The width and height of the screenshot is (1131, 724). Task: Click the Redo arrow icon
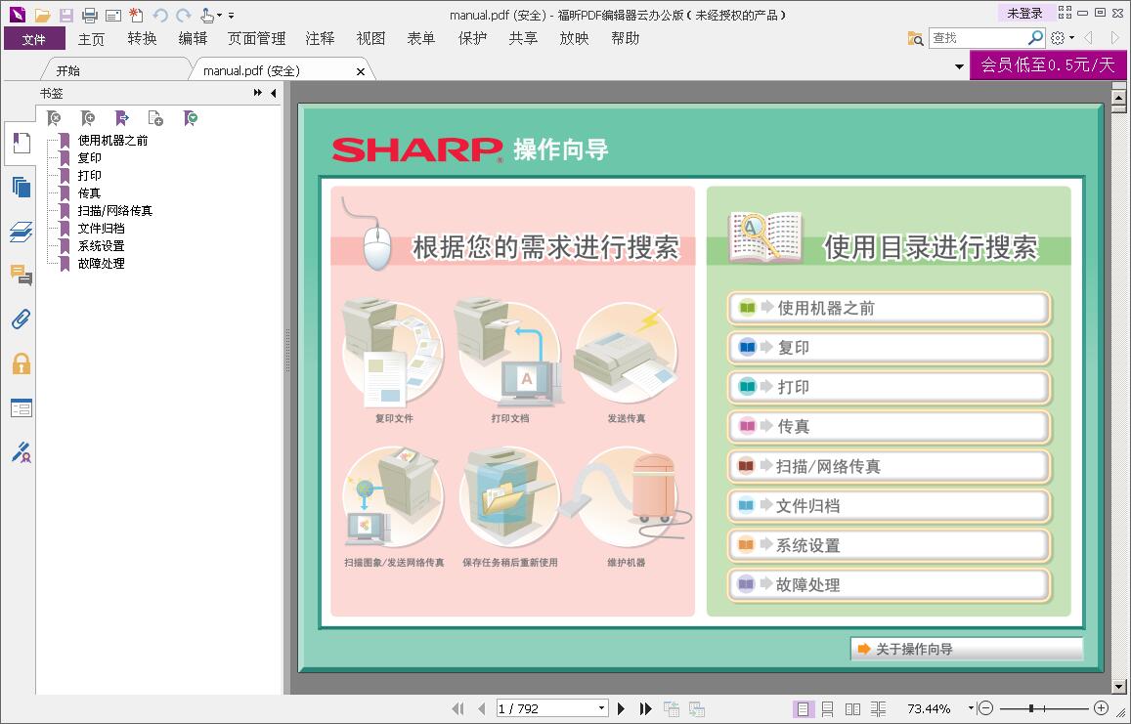(184, 15)
